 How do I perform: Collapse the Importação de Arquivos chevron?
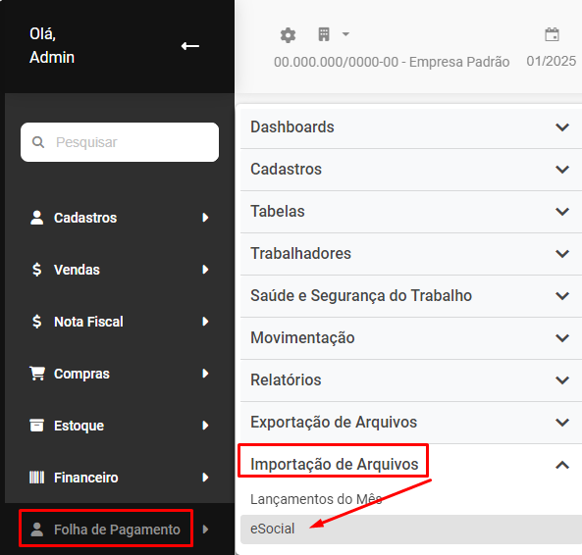tap(562, 465)
